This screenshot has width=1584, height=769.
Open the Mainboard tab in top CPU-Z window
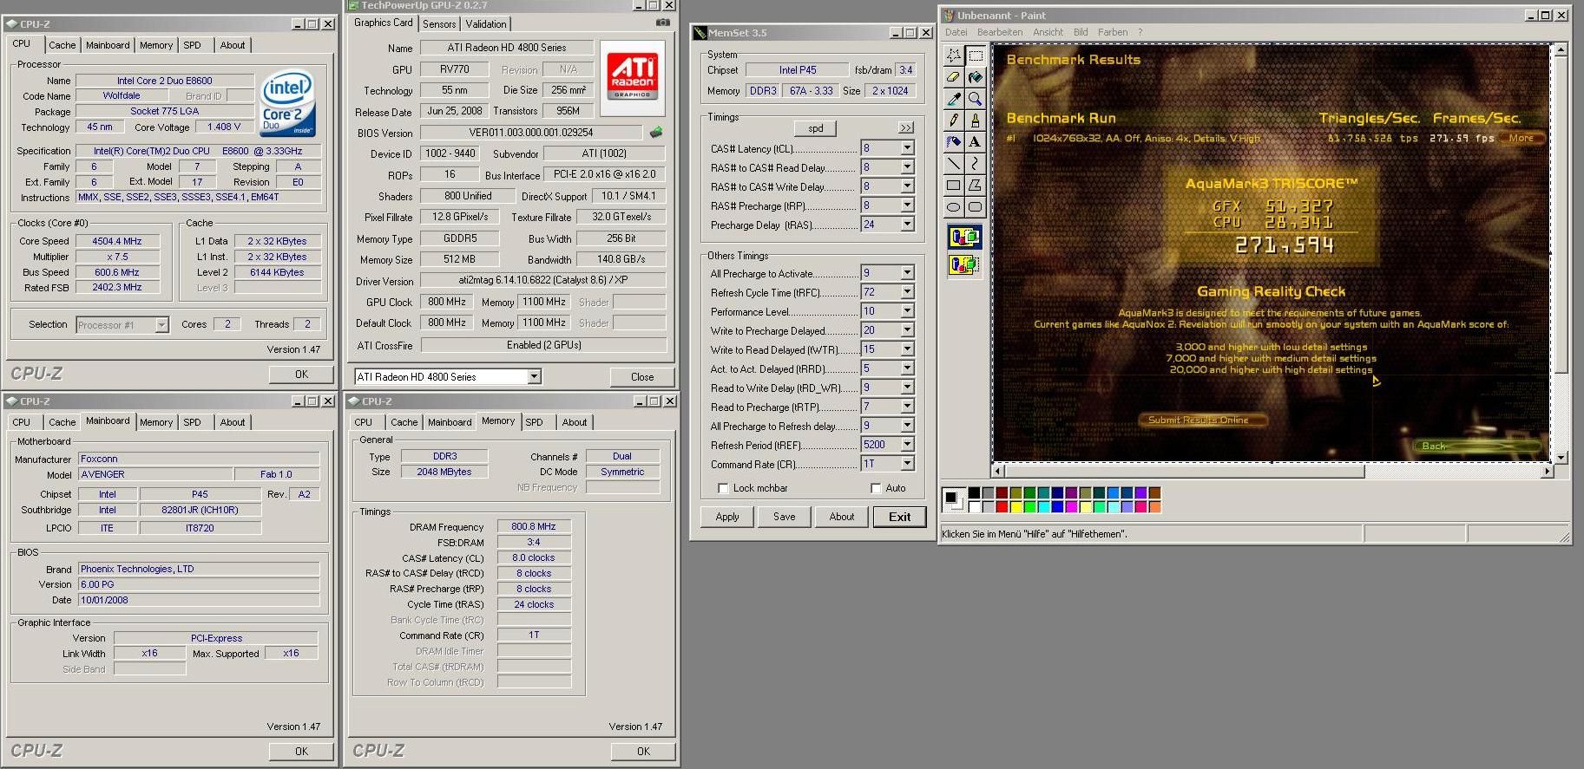pyautogui.click(x=108, y=45)
